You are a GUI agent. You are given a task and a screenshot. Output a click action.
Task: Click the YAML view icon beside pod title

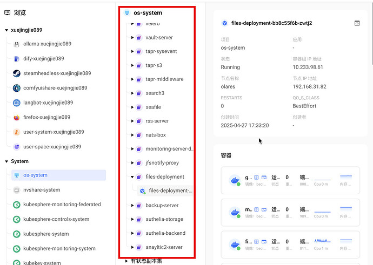357,23
